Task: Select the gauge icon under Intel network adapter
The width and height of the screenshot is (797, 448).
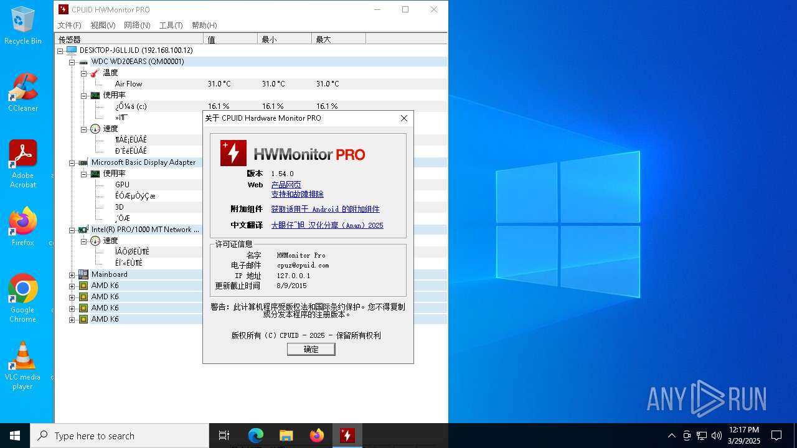Action: [95, 241]
